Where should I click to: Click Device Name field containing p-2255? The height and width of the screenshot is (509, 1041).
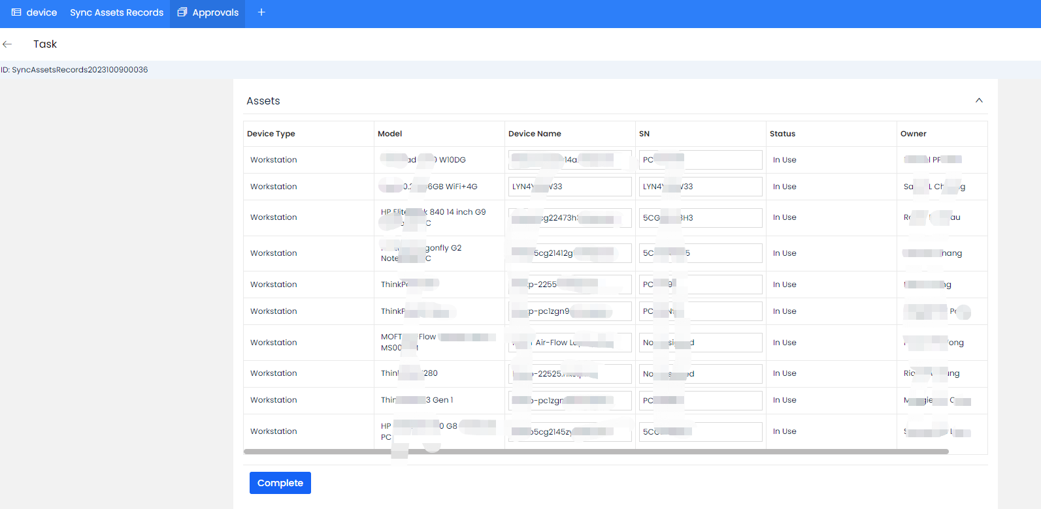point(570,285)
